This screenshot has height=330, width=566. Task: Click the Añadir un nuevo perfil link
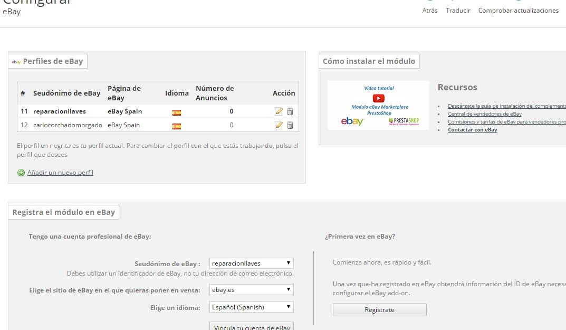[60, 173]
